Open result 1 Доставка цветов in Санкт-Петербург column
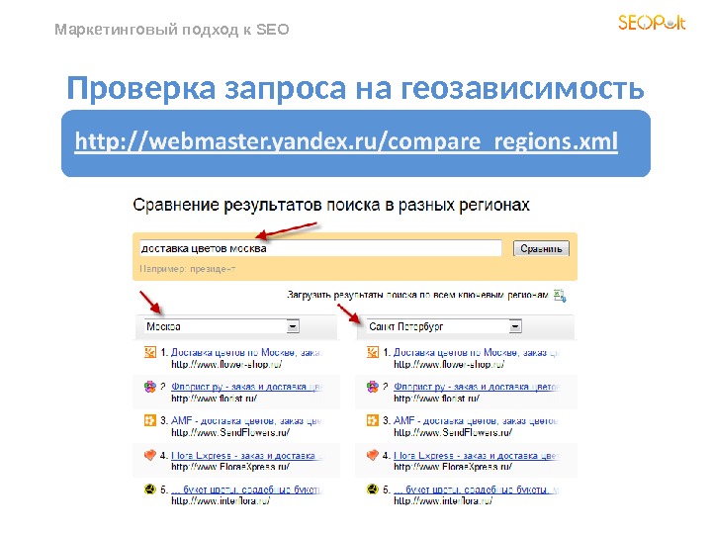 pos(477,352)
